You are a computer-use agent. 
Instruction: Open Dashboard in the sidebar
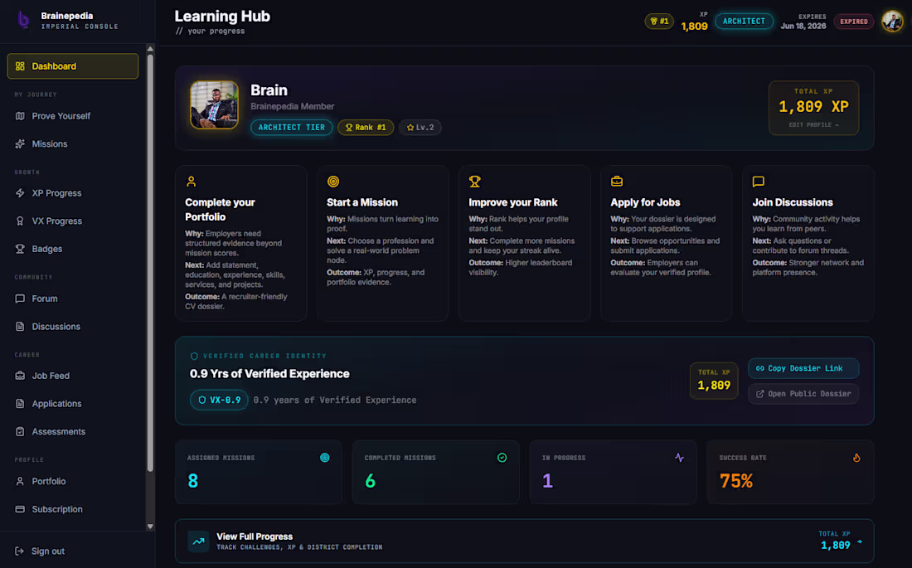pyautogui.click(x=73, y=66)
